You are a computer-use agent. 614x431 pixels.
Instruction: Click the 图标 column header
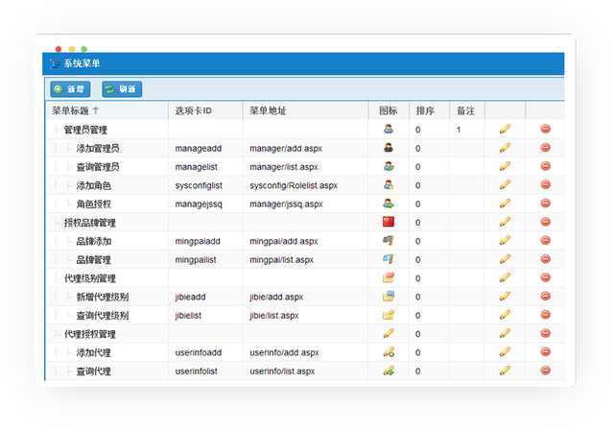(388, 111)
